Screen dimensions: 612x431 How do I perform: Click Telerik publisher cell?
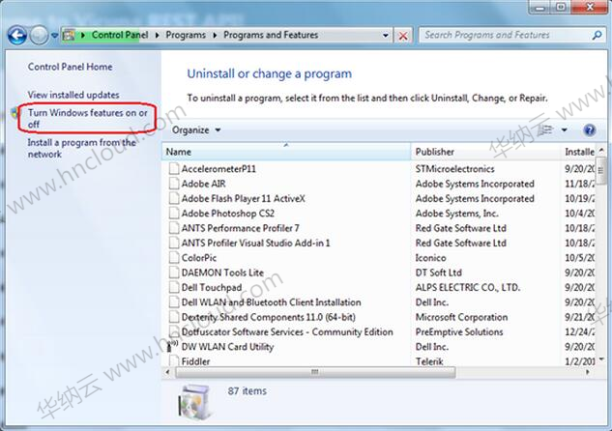pos(429,361)
